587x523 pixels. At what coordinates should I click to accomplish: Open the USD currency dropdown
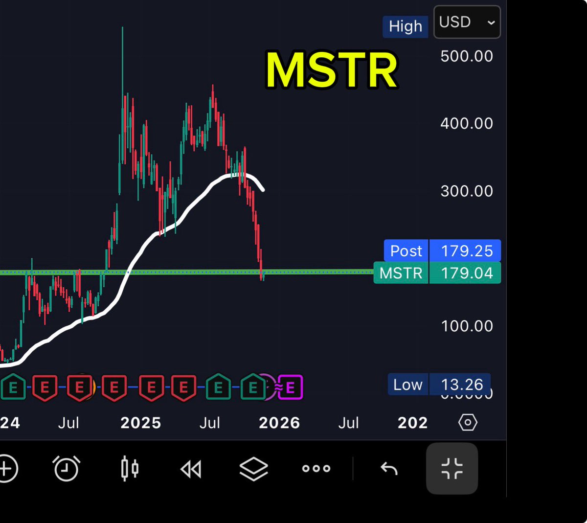coord(466,22)
